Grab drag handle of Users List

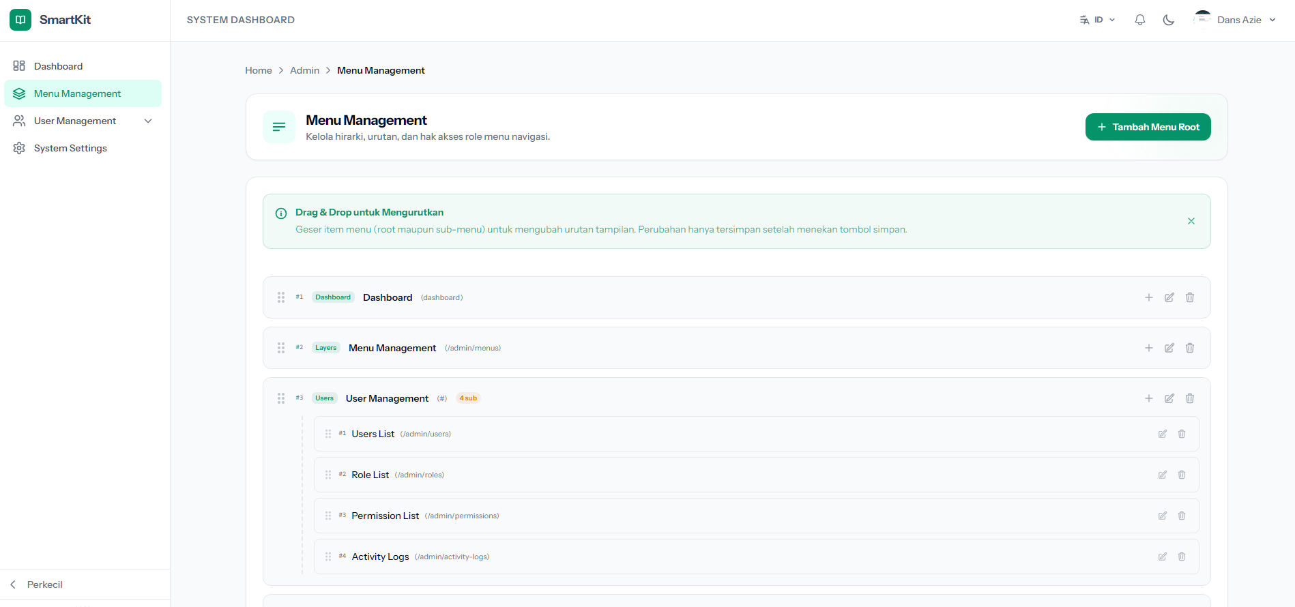tap(328, 434)
